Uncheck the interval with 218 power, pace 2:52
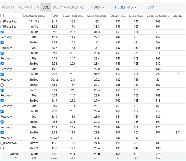The width and height of the screenshot is (186, 161). point(2,32)
